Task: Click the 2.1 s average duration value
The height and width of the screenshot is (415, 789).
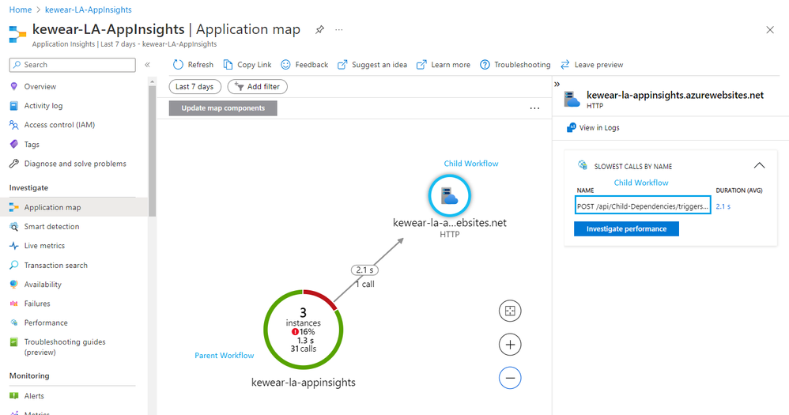Action: tap(723, 206)
